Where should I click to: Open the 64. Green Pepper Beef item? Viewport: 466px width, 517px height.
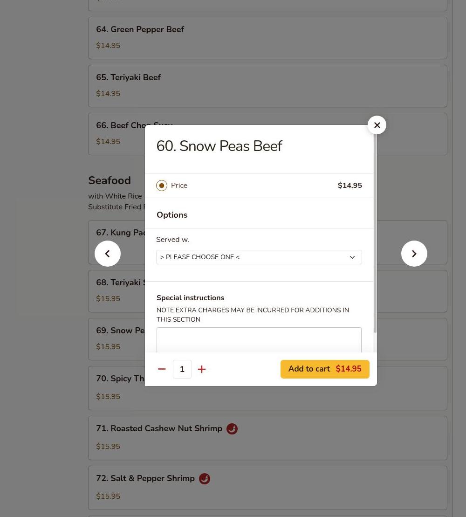tap(267, 38)
